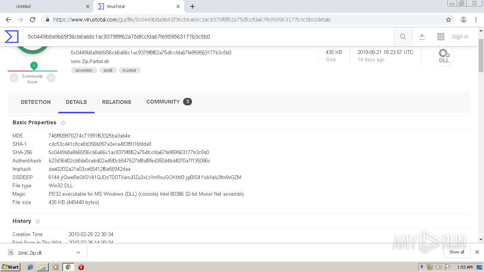Screen dimensions: 484x272
Task: Click the red security taskbar icon
Action: click(x=81, y=267)
